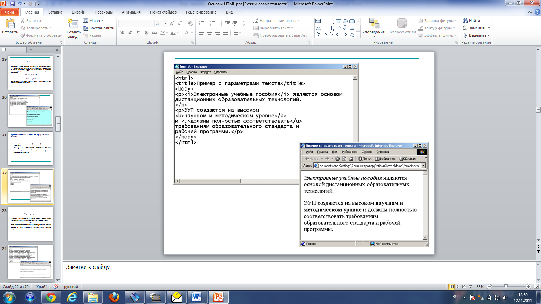The image size is (541, 304).
Task: Open Text Direction (Направление текста) dropdown
Action: pos(276,21)
